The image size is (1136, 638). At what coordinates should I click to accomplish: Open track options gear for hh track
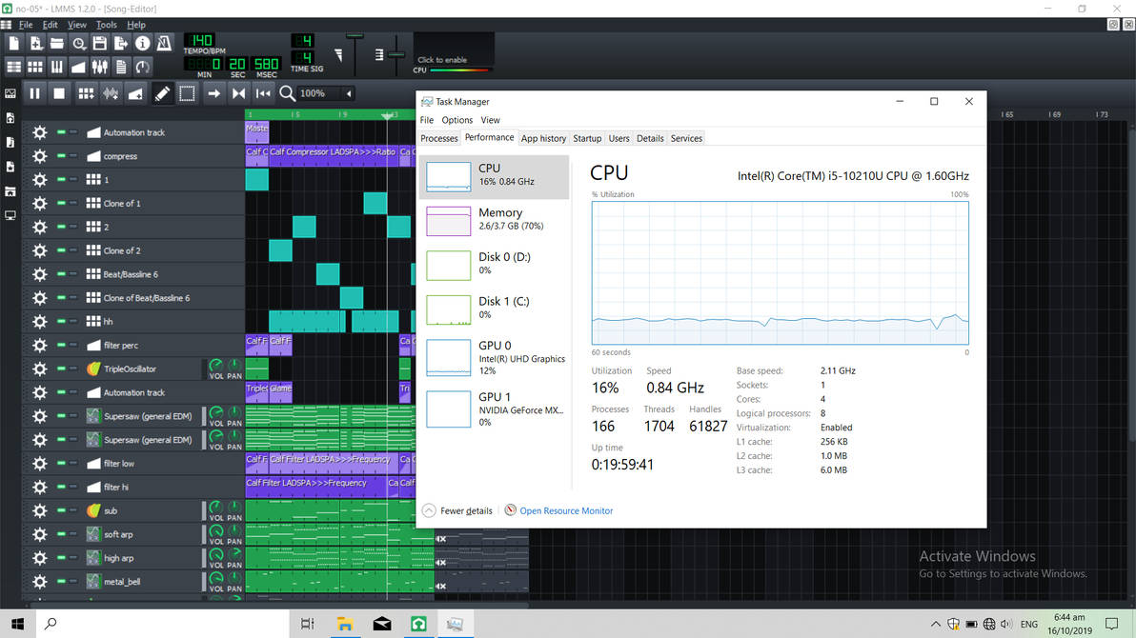coord(40,322)
